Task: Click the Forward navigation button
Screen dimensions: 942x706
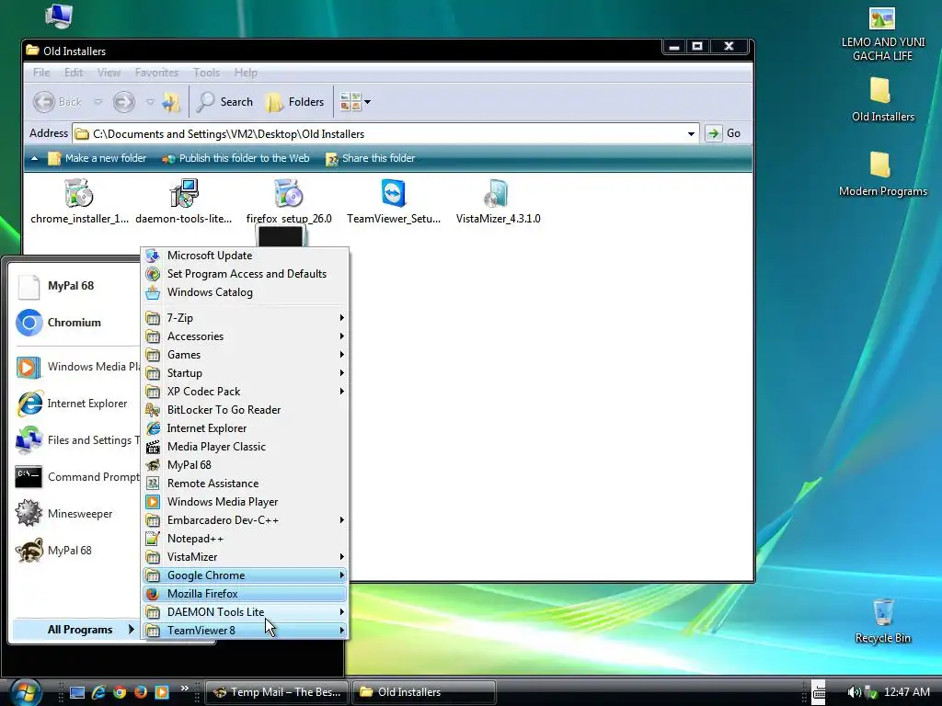Action: 124,102
